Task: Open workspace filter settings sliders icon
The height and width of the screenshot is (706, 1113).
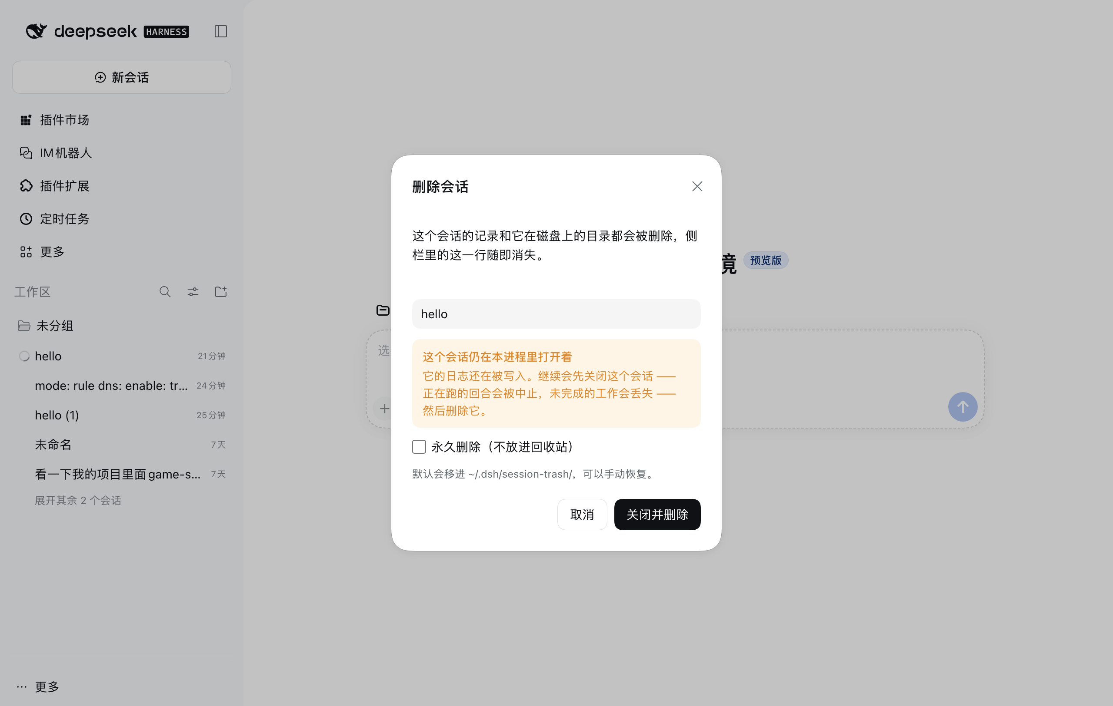Action: pos(193,292)
